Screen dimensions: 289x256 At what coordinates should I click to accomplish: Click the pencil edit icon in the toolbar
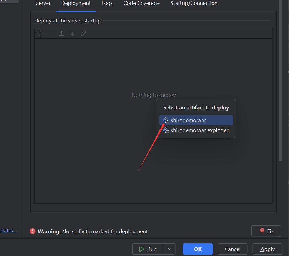pyautogui.click(x=83, y=33)
